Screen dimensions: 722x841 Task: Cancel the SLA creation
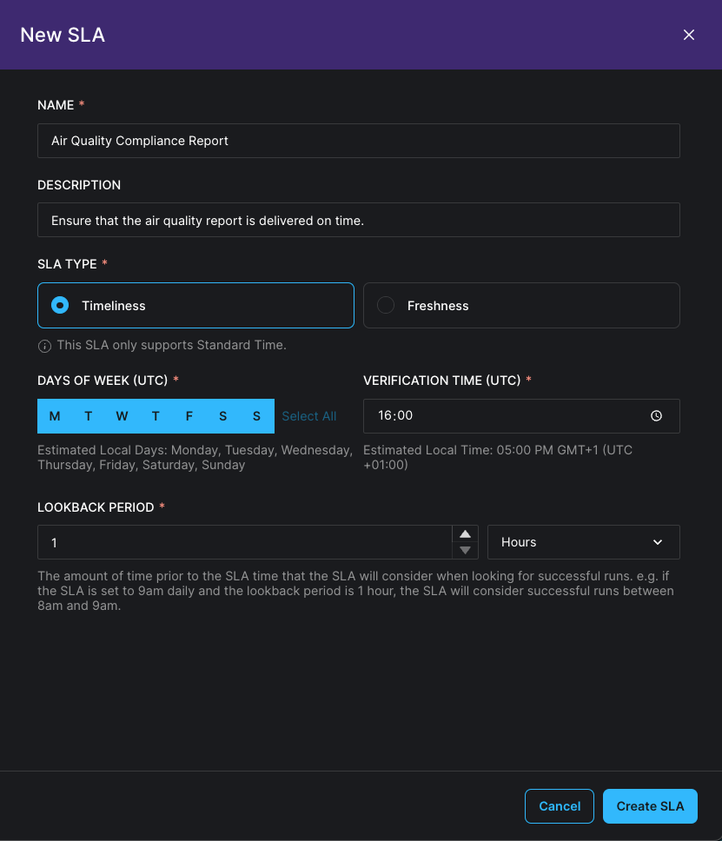tap(559, 806)
